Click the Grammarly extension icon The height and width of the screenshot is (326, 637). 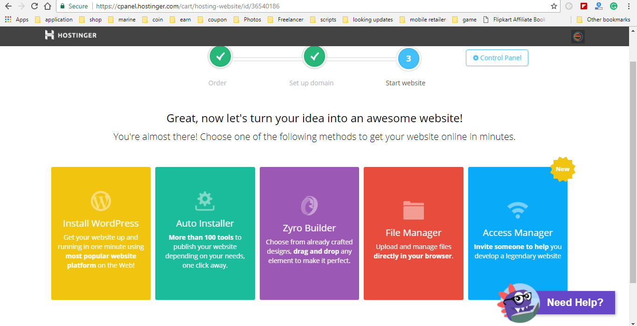click(x=614, y=6)
